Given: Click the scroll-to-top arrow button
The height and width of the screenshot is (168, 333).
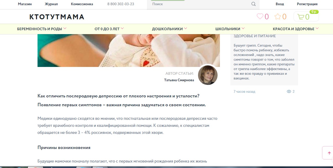Looking at the screenshot, I should (x=329, y=153).
